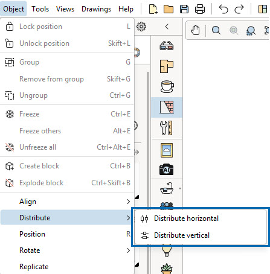The image size is (270, 274).
Task: Open the coffee cup objects icon
Action: [x=167, y=86]
